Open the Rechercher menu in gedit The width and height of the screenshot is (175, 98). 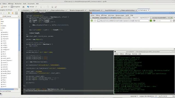click(18, 4)
